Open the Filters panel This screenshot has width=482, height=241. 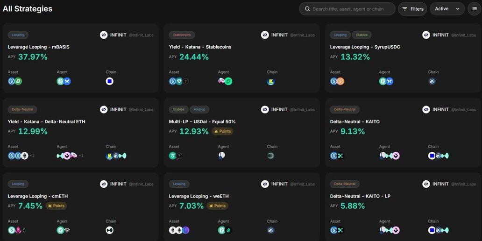pyautogui.click(x=412, y=9)
